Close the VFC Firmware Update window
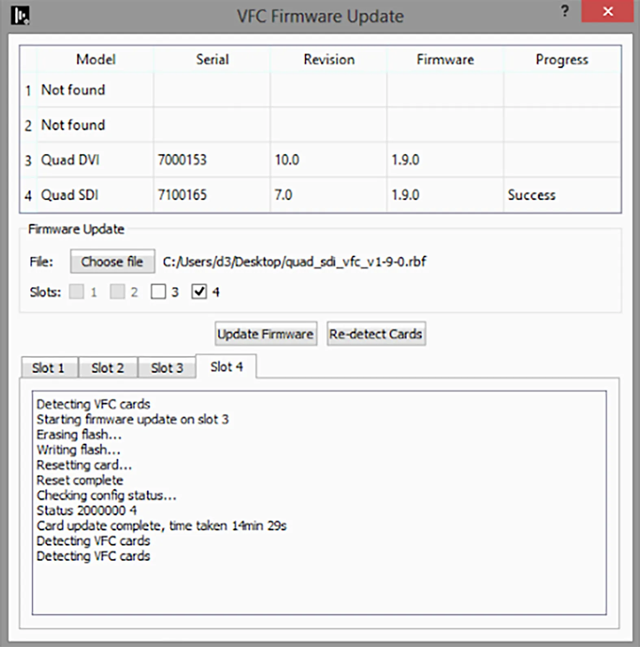 (607, 11)
